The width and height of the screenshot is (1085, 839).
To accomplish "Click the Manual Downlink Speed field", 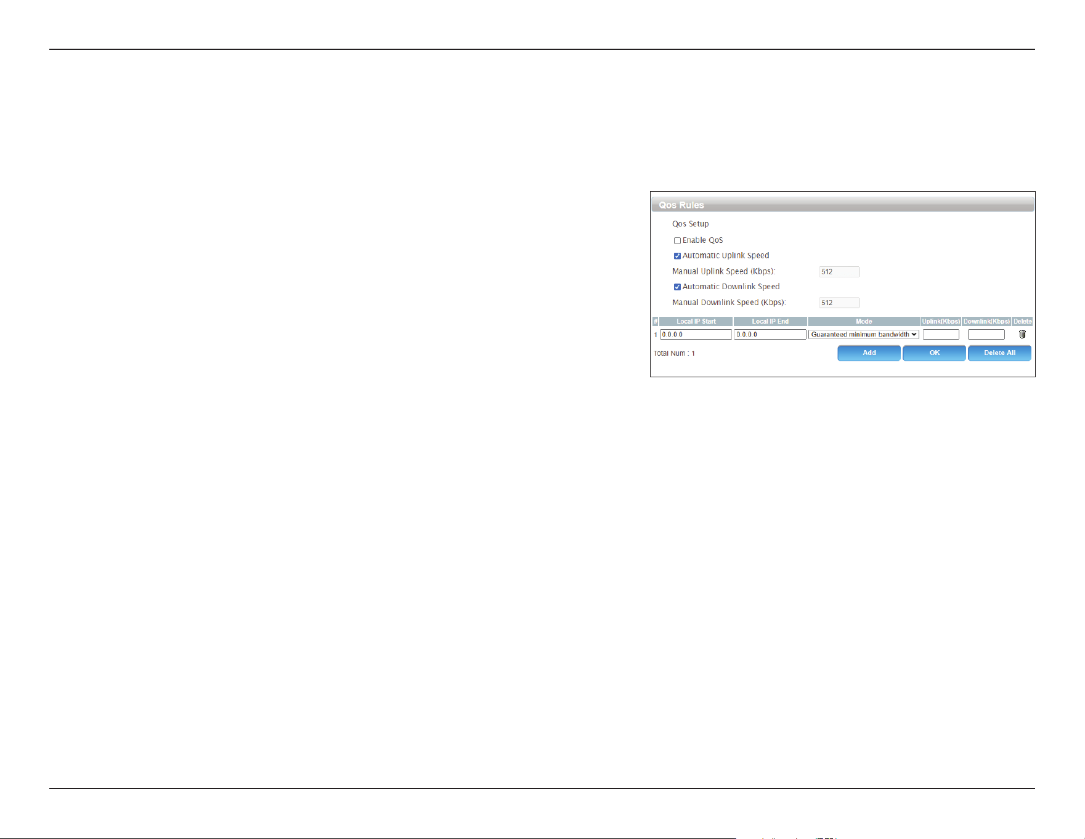I will [x=839, y=303].
